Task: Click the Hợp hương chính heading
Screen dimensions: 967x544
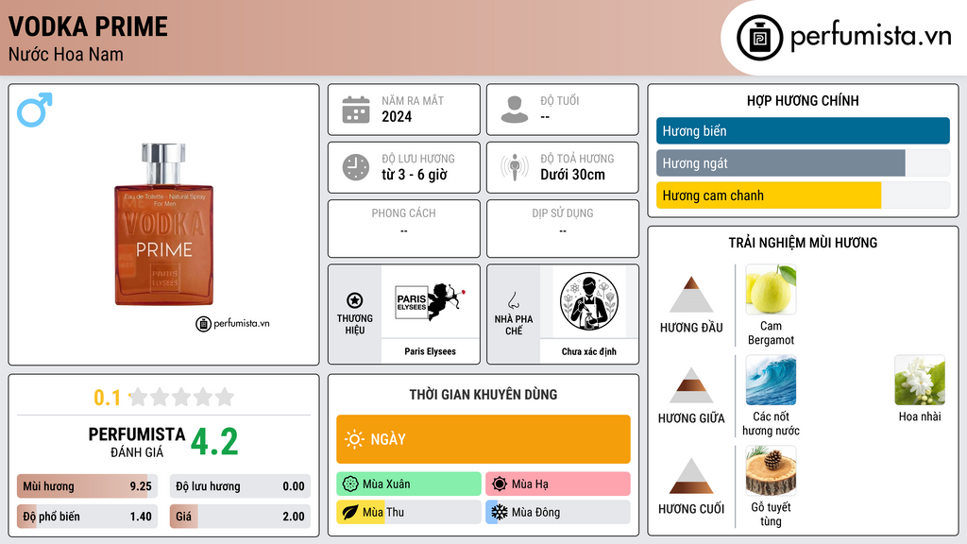Action: coord(803,100)
